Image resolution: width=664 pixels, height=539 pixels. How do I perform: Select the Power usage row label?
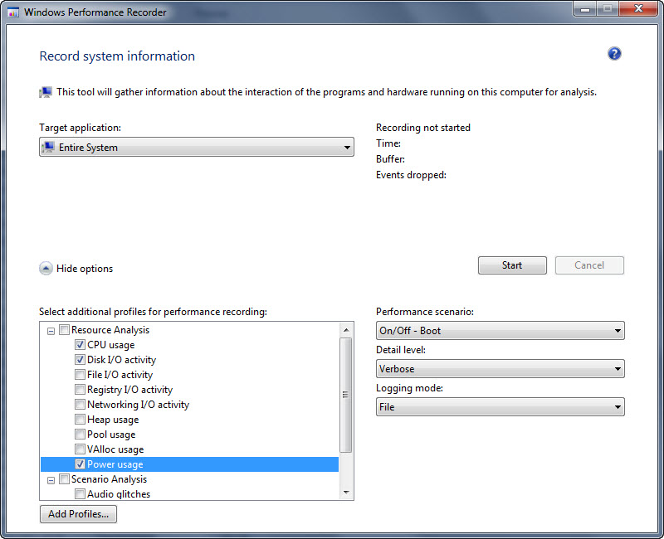[115, 464]
